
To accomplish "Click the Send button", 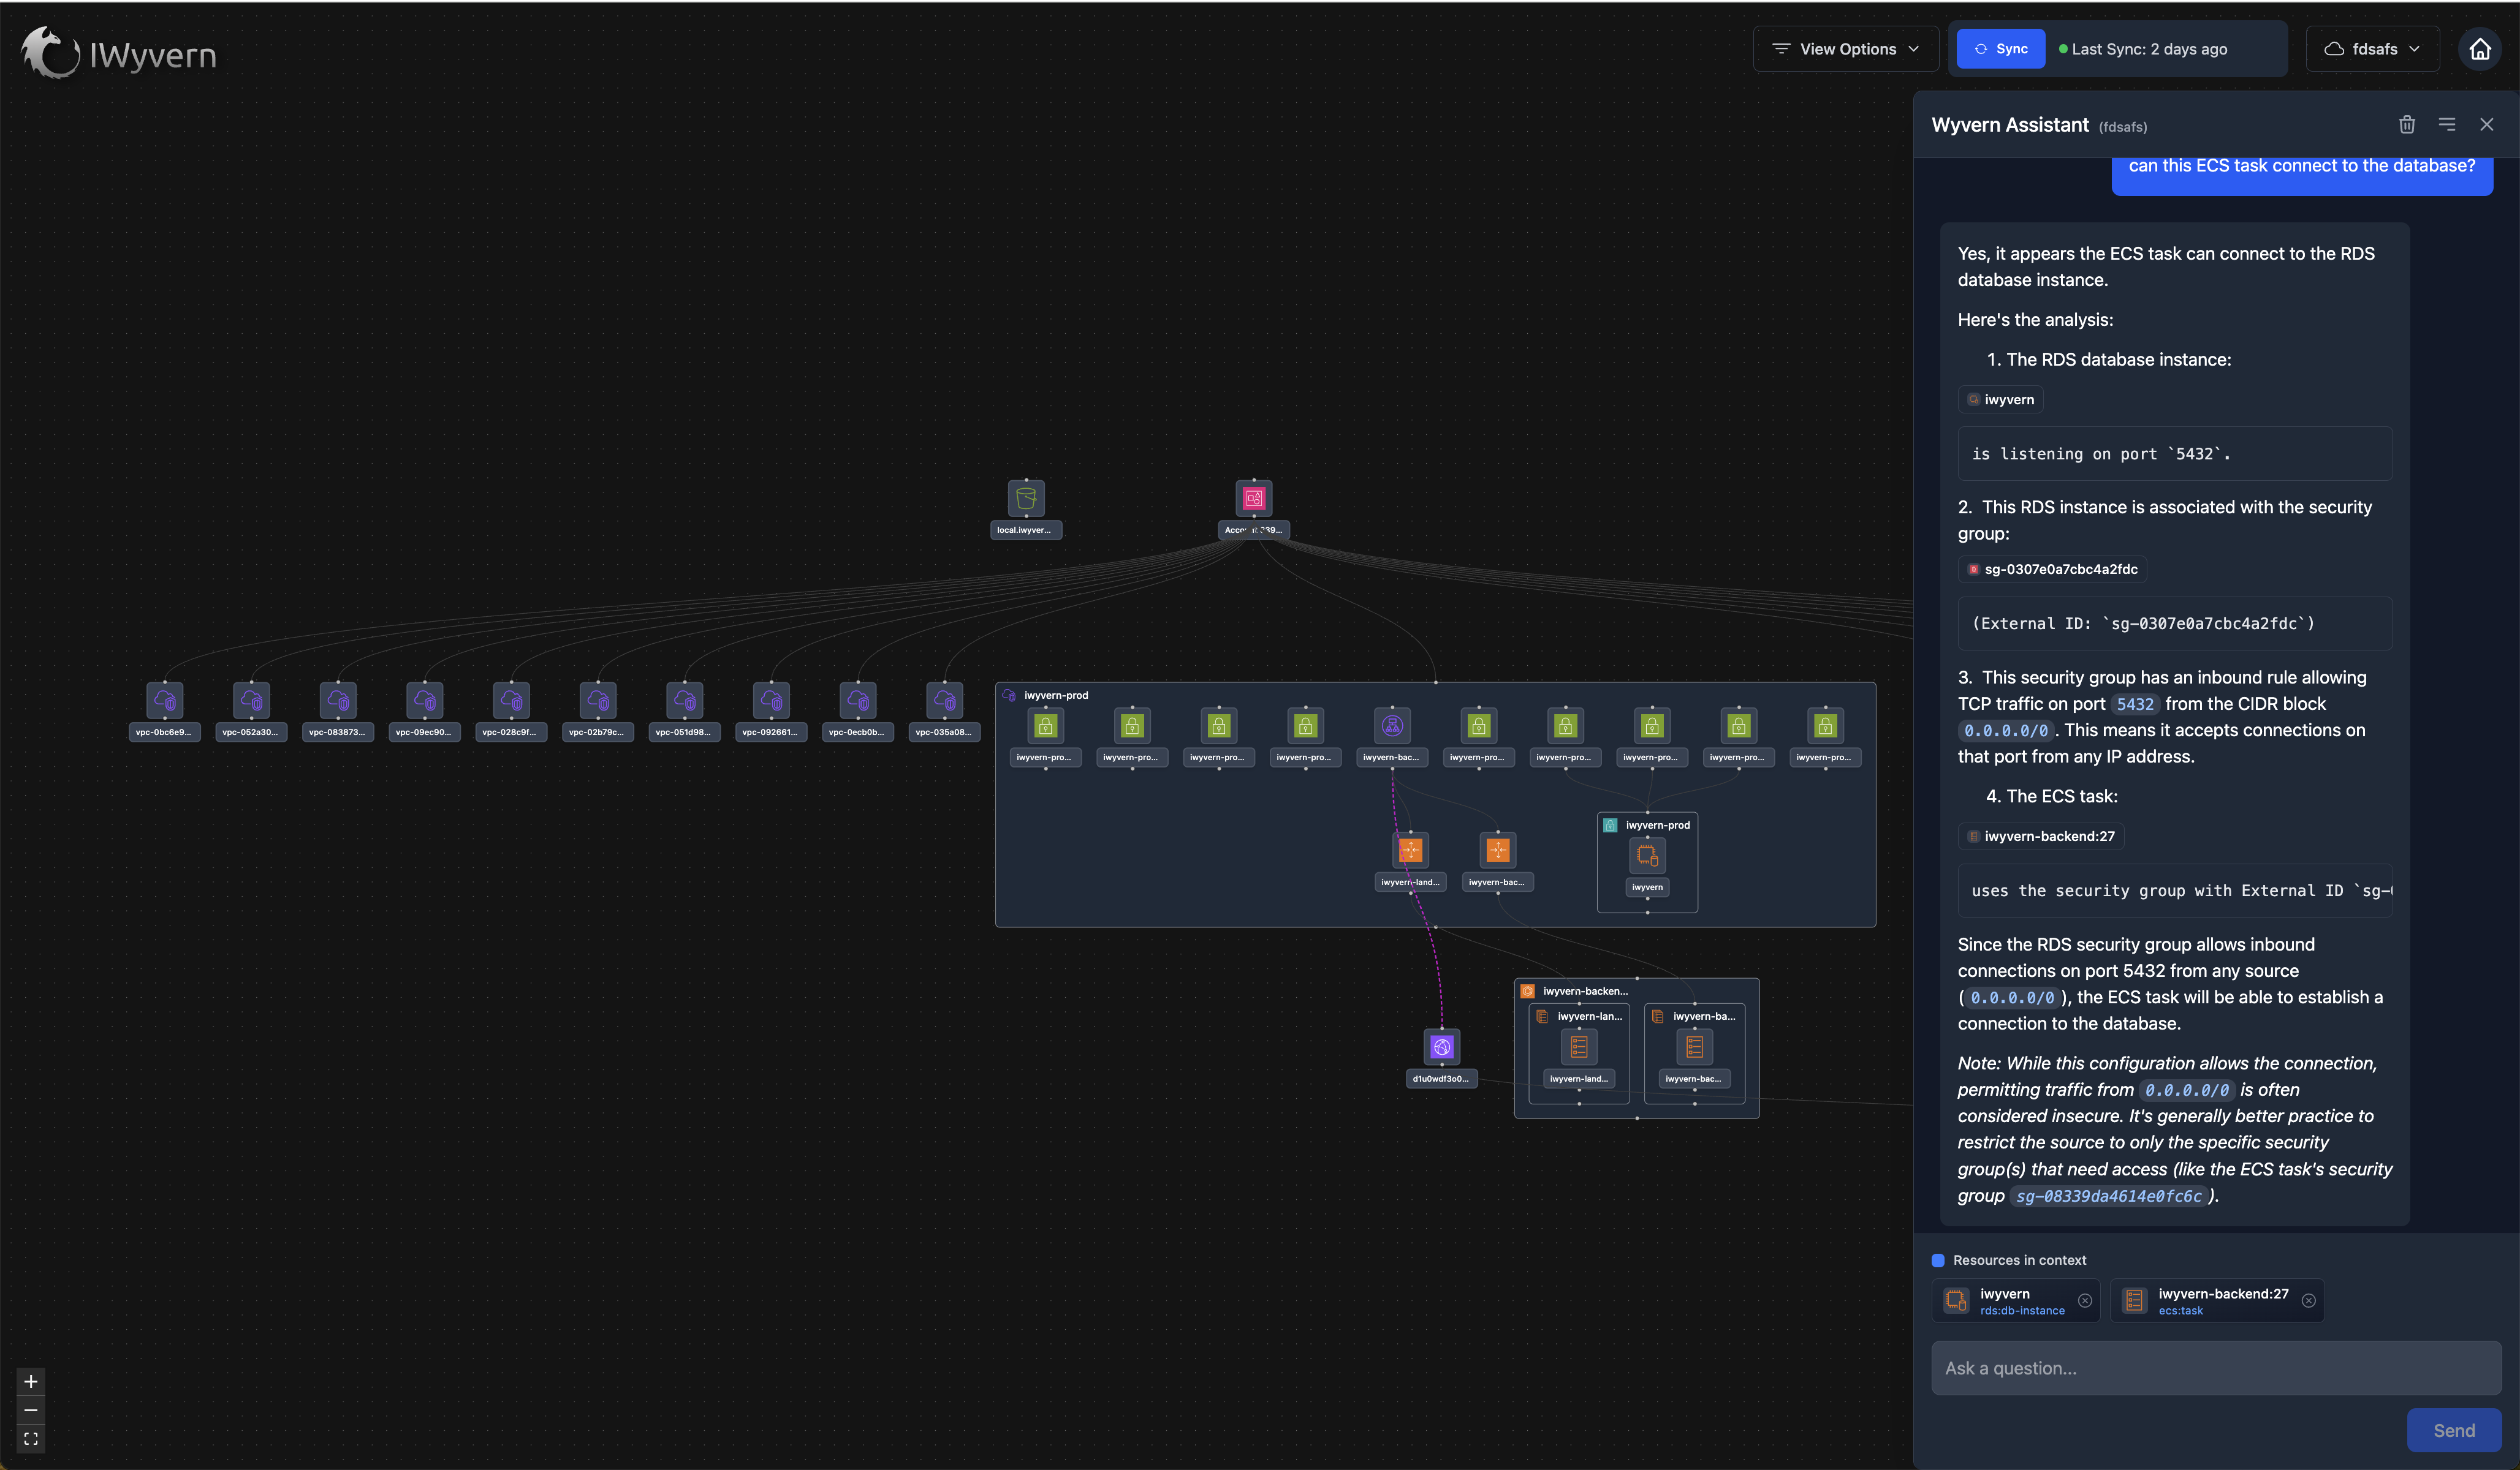I will point(2453,1430).
